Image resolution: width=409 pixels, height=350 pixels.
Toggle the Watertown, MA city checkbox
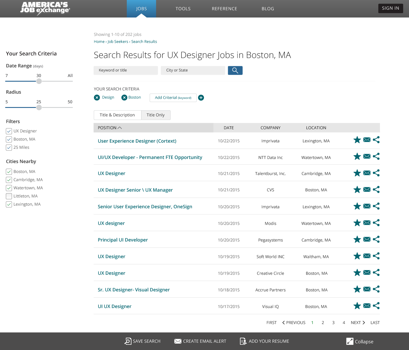coord(9,188)
